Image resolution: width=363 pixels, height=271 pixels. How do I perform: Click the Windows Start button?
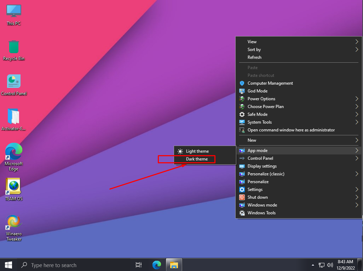coord(8,265)
